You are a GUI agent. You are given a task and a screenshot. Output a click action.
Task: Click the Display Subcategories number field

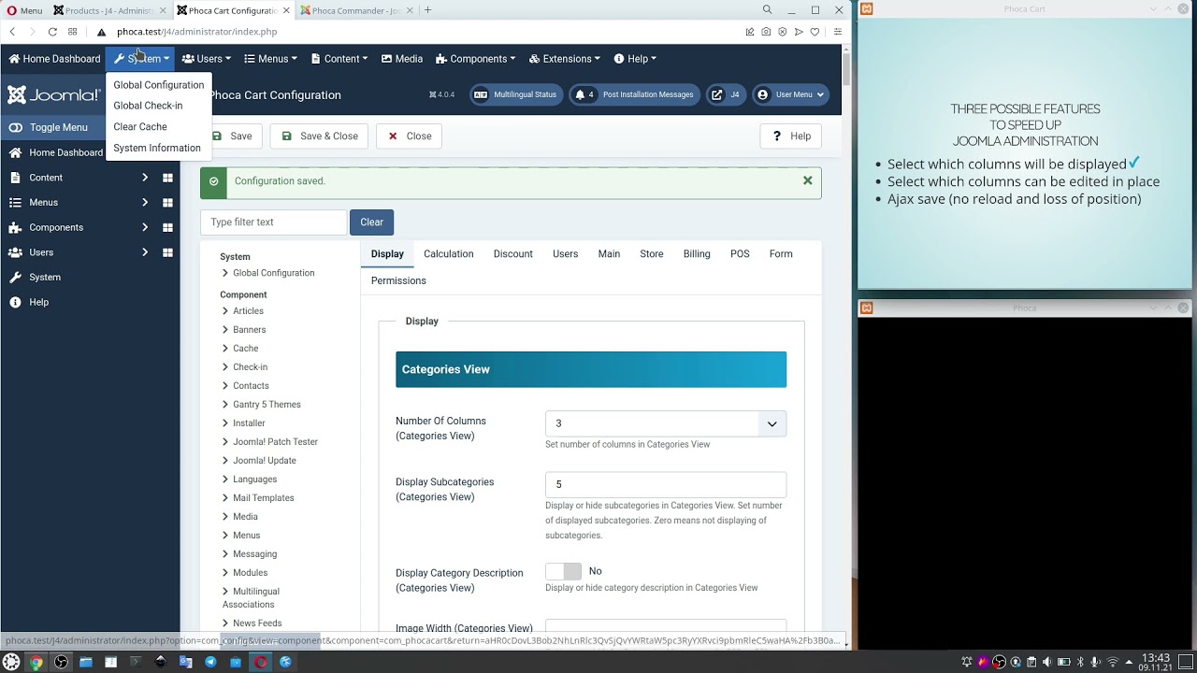point(666,484)
